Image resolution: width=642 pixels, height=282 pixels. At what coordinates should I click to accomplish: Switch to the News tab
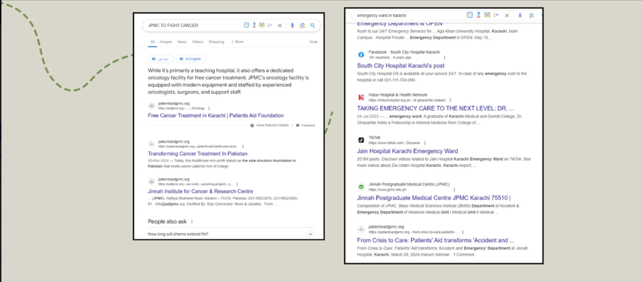pos(182,42)
